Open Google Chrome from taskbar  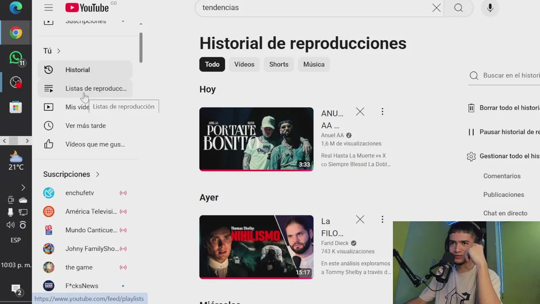[16, 33]
